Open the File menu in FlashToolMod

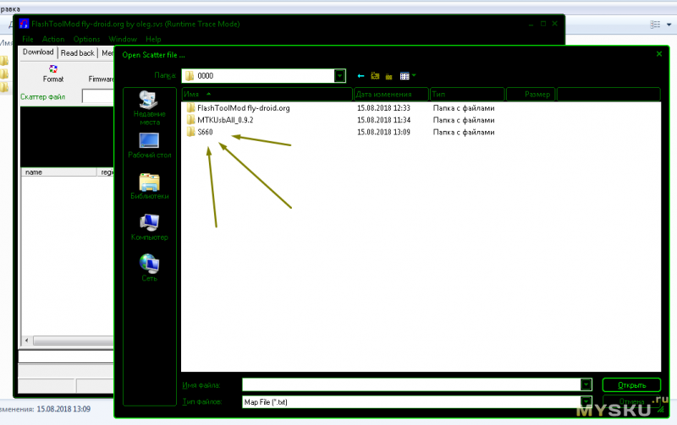(x=28, y=39)
